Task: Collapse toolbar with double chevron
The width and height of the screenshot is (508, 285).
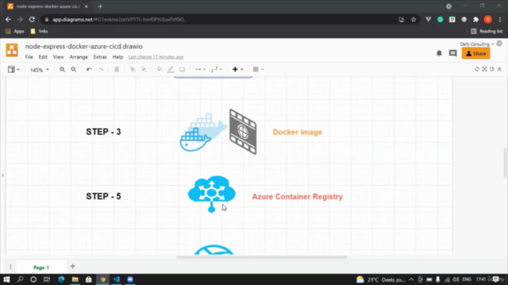Action: click(x=499, y=69)
